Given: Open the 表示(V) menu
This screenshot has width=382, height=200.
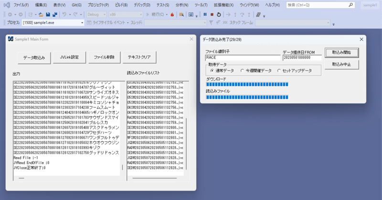Looking at the screenshot, I should 59,5.
